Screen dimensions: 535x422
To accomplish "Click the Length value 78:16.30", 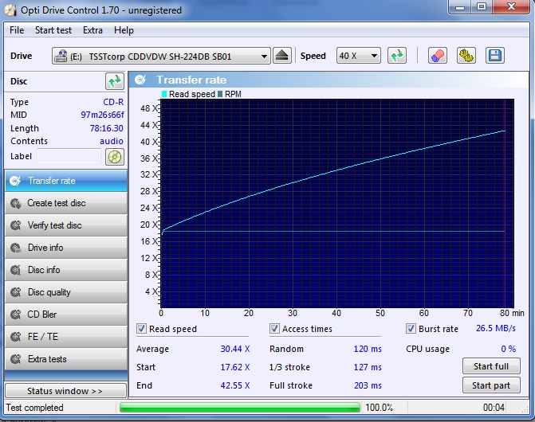I will (106, 128).
